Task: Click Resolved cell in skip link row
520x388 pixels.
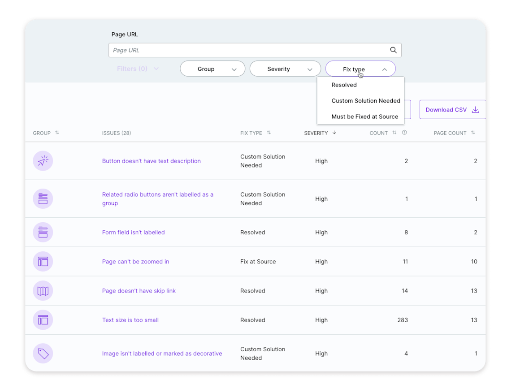Action: (253, 291)
